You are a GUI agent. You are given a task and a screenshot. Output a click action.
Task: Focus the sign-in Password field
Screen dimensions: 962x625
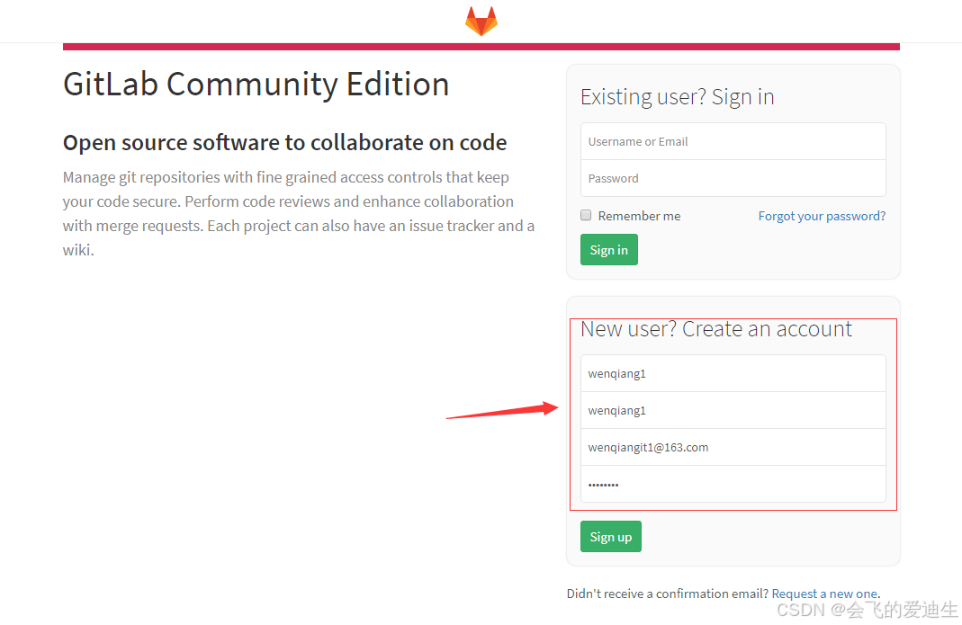click(733, 178)
